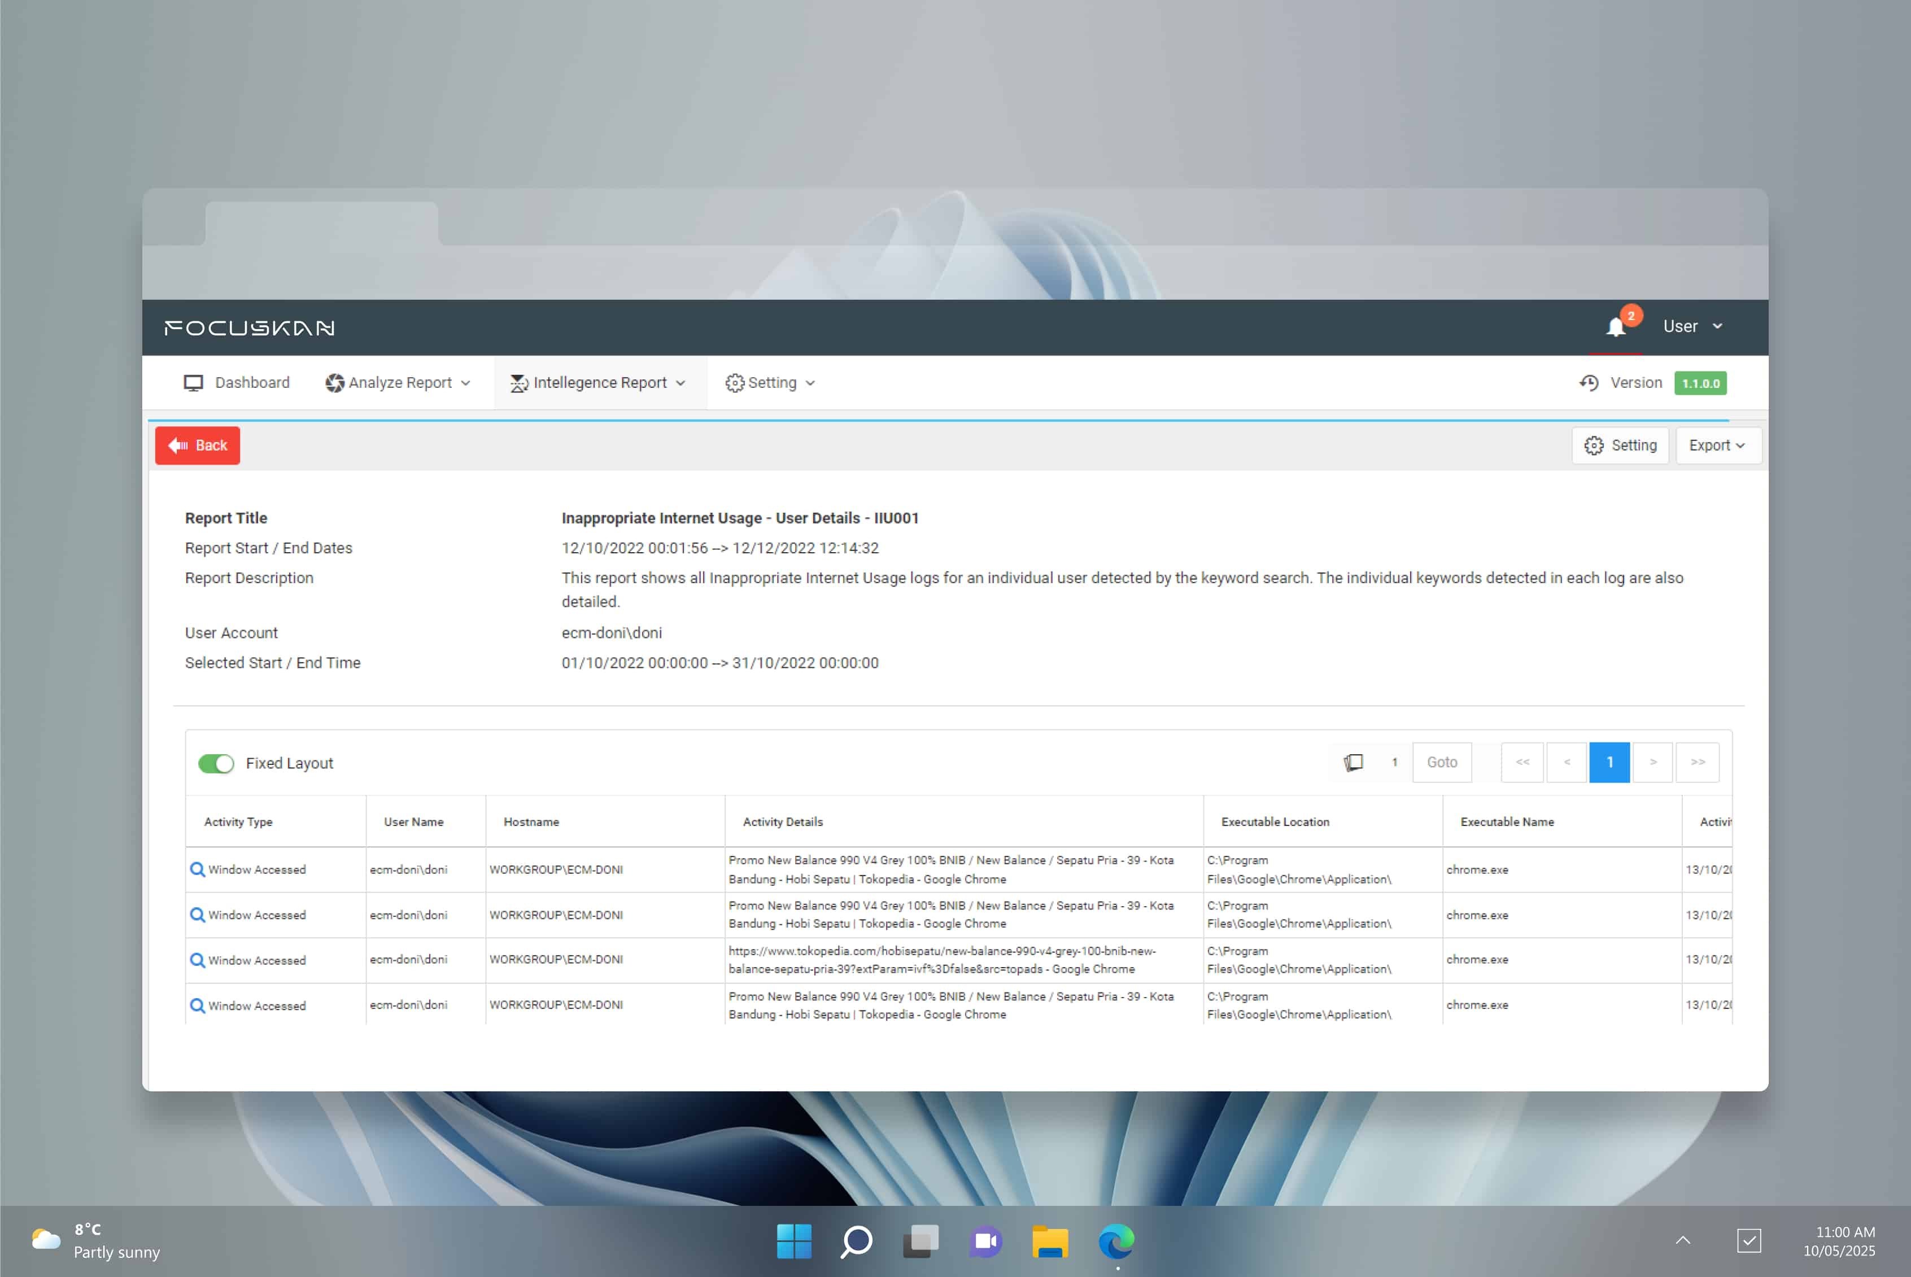
Task: Show hidden system tray icons
Action: pos(1683,1240)
